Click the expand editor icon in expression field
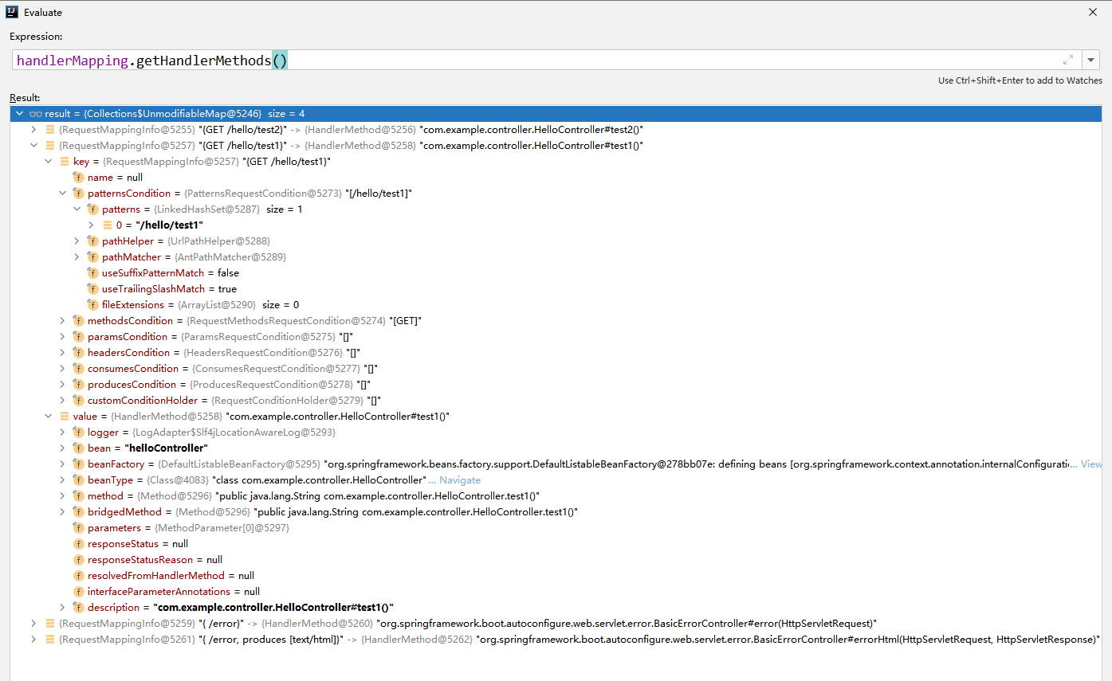Screen dimensions: 1112x681 1068,61
